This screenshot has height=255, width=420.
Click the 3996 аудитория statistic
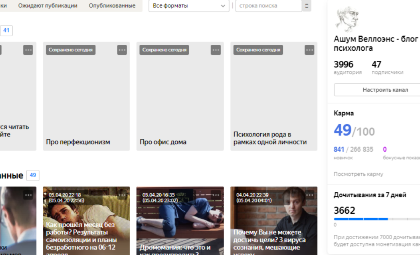click(x=348, y=67)
